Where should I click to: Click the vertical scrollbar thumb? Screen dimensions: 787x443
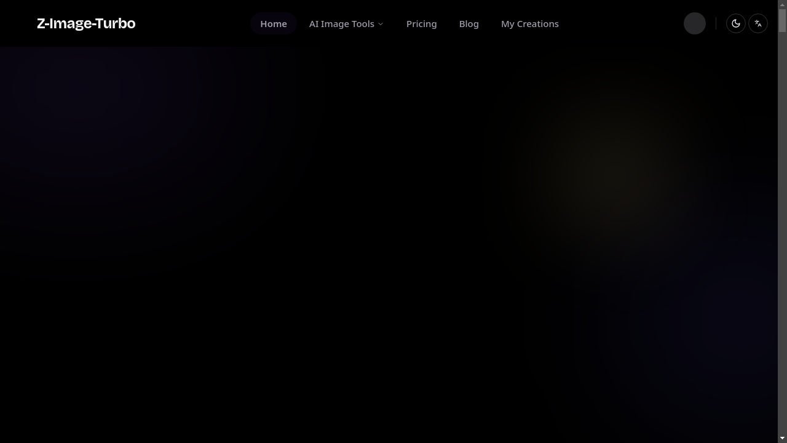pyautogui.click(x=782, y=20)
